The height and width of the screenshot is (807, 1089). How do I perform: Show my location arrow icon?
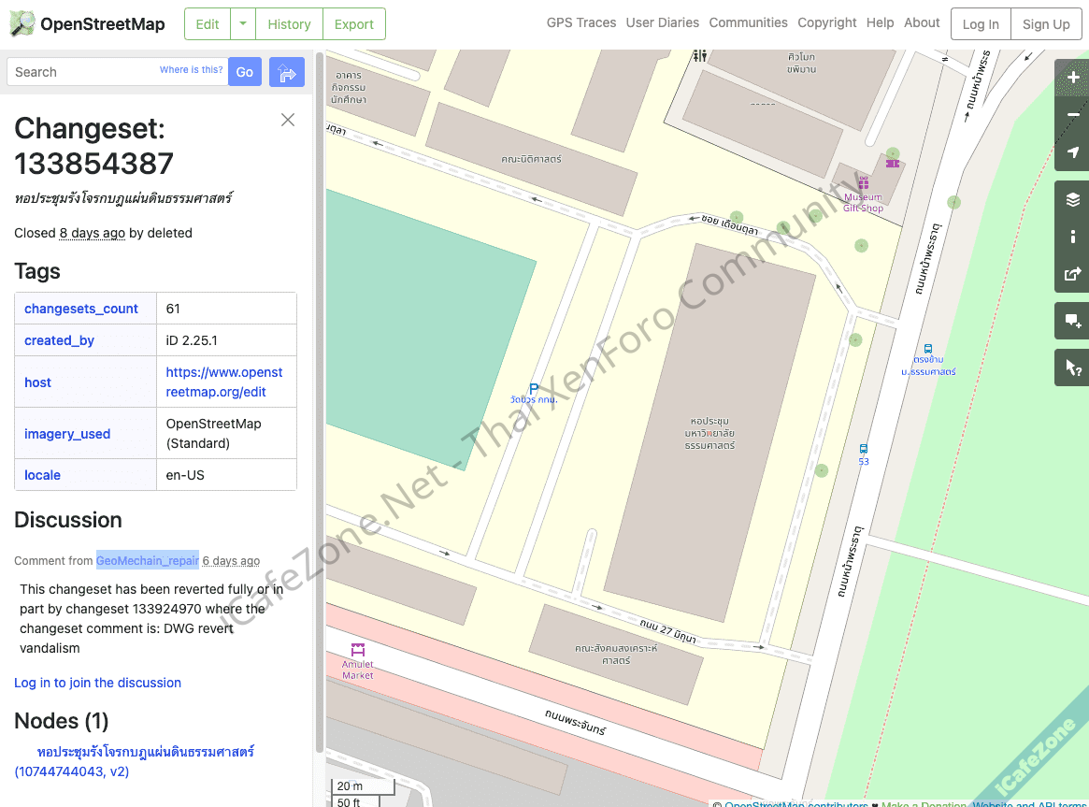pyautogui.click(x=1072, y=152)
